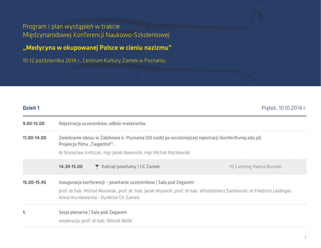This screenshot has width=321, height=248.
Task: Click the 11.00-14.00 time slot
Action: pyautogui.click(x=34, y=138)
